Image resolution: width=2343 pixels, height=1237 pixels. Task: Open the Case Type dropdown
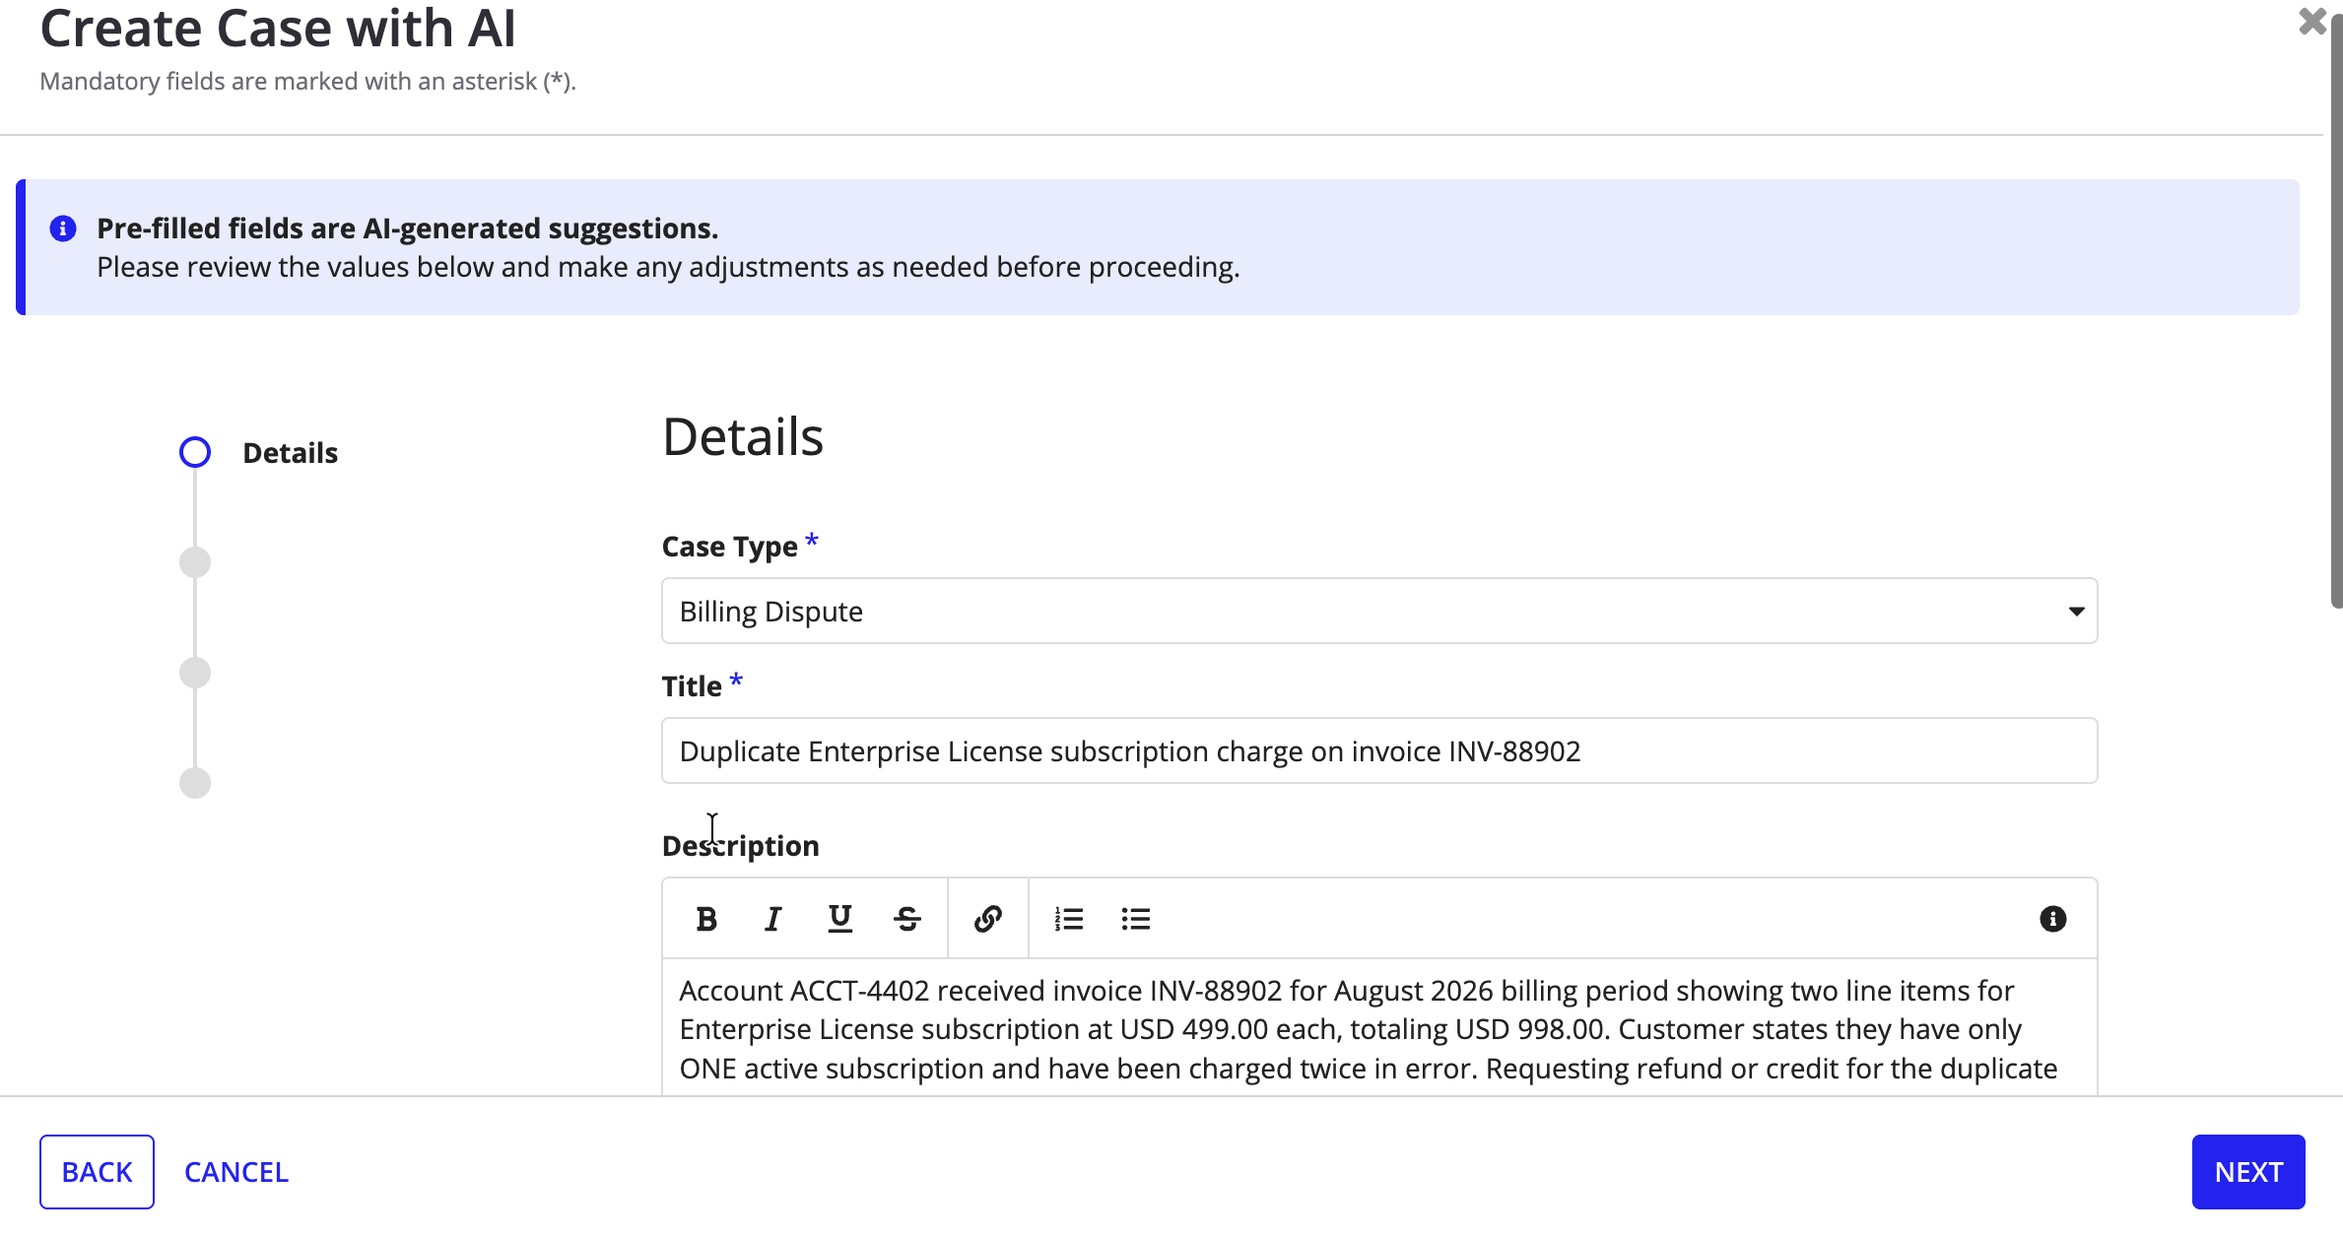[1379, 611]
